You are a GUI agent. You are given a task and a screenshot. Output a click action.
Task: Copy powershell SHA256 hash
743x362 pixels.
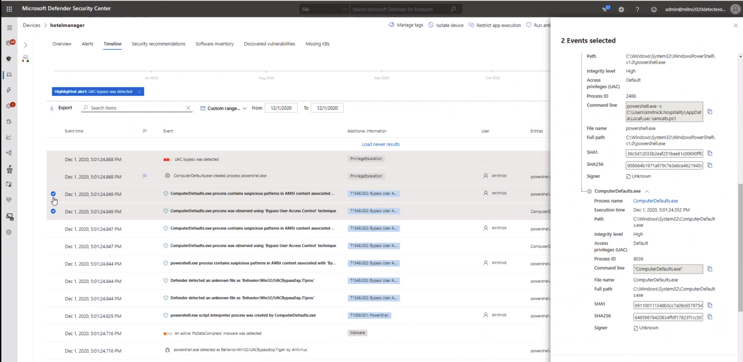coord(710,165)
